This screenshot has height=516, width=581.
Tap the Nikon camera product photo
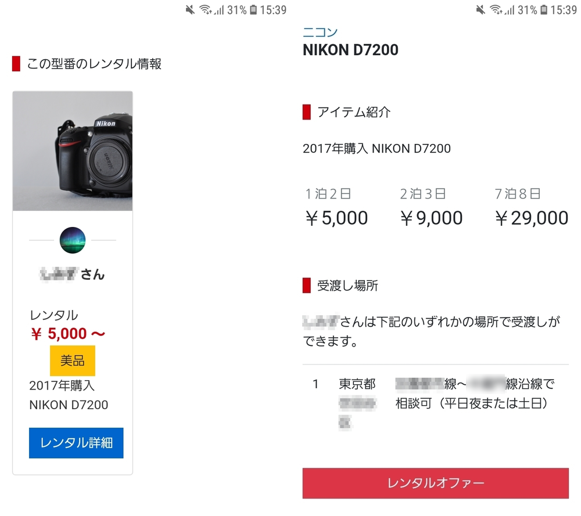73,151
